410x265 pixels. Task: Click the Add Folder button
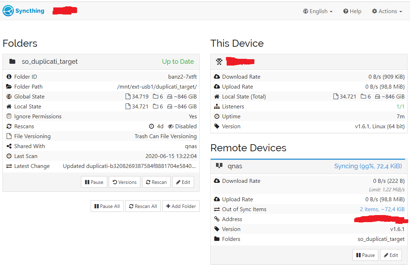181,206
